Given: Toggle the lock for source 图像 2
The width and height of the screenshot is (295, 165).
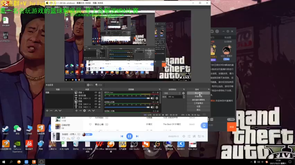Looking at the screenshot, I should (x=99, y=93).
